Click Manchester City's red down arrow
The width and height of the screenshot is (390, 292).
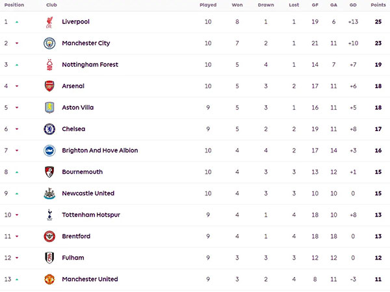pyautogui.click(x=17, y=43)
